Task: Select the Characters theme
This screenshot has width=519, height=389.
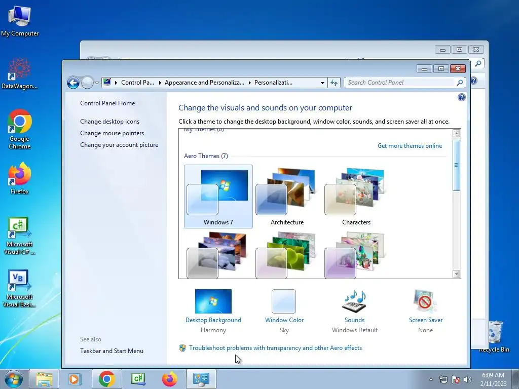Action: pyautogui.click(x=356, y=197)
